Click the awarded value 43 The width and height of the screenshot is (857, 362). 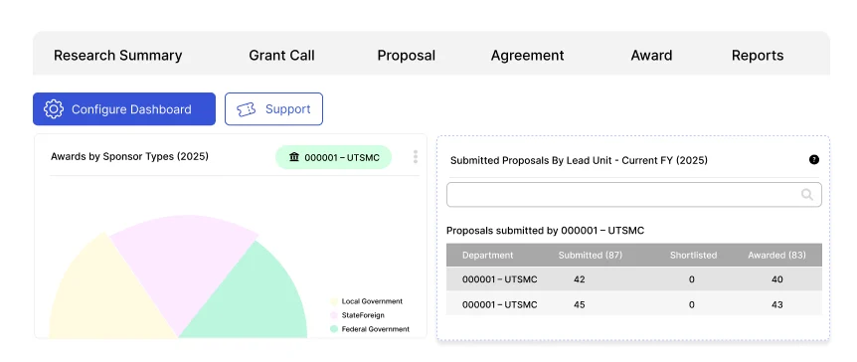777,304
